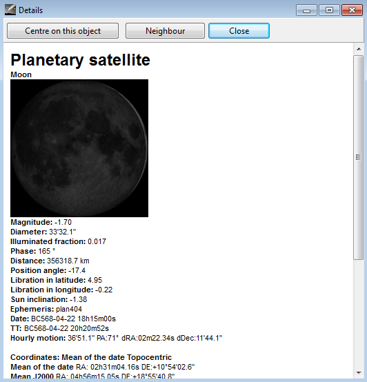Click the scrollbar down arrow

(359, 373)
